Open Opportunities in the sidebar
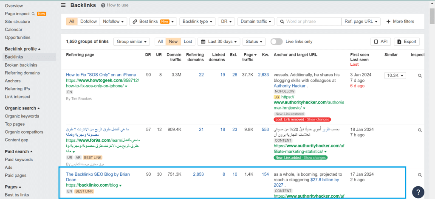Image resolution: width=435 pixels, height=199 pixels. pyautogui.click(x=17, y=37)
